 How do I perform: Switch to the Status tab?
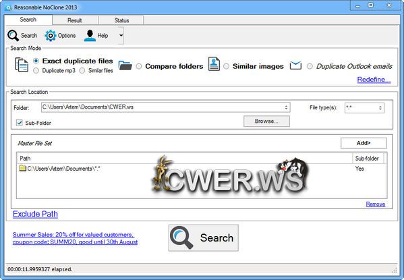[121, 20]
